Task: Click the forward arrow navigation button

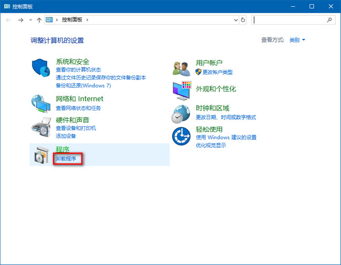Action: pyautogui.click(x=20, y=20)
